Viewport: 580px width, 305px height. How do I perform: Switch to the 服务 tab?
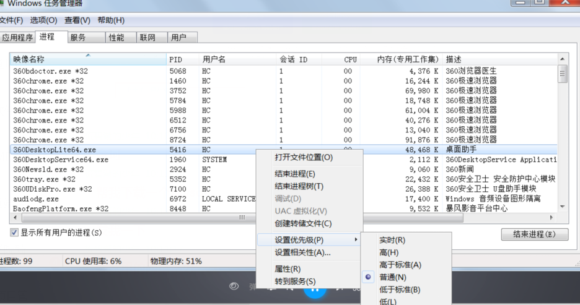tap(86, 37)
